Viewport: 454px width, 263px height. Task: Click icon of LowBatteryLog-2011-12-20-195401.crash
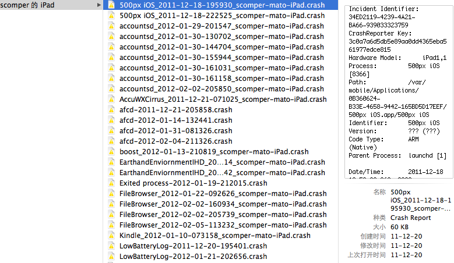pos(111,246)
